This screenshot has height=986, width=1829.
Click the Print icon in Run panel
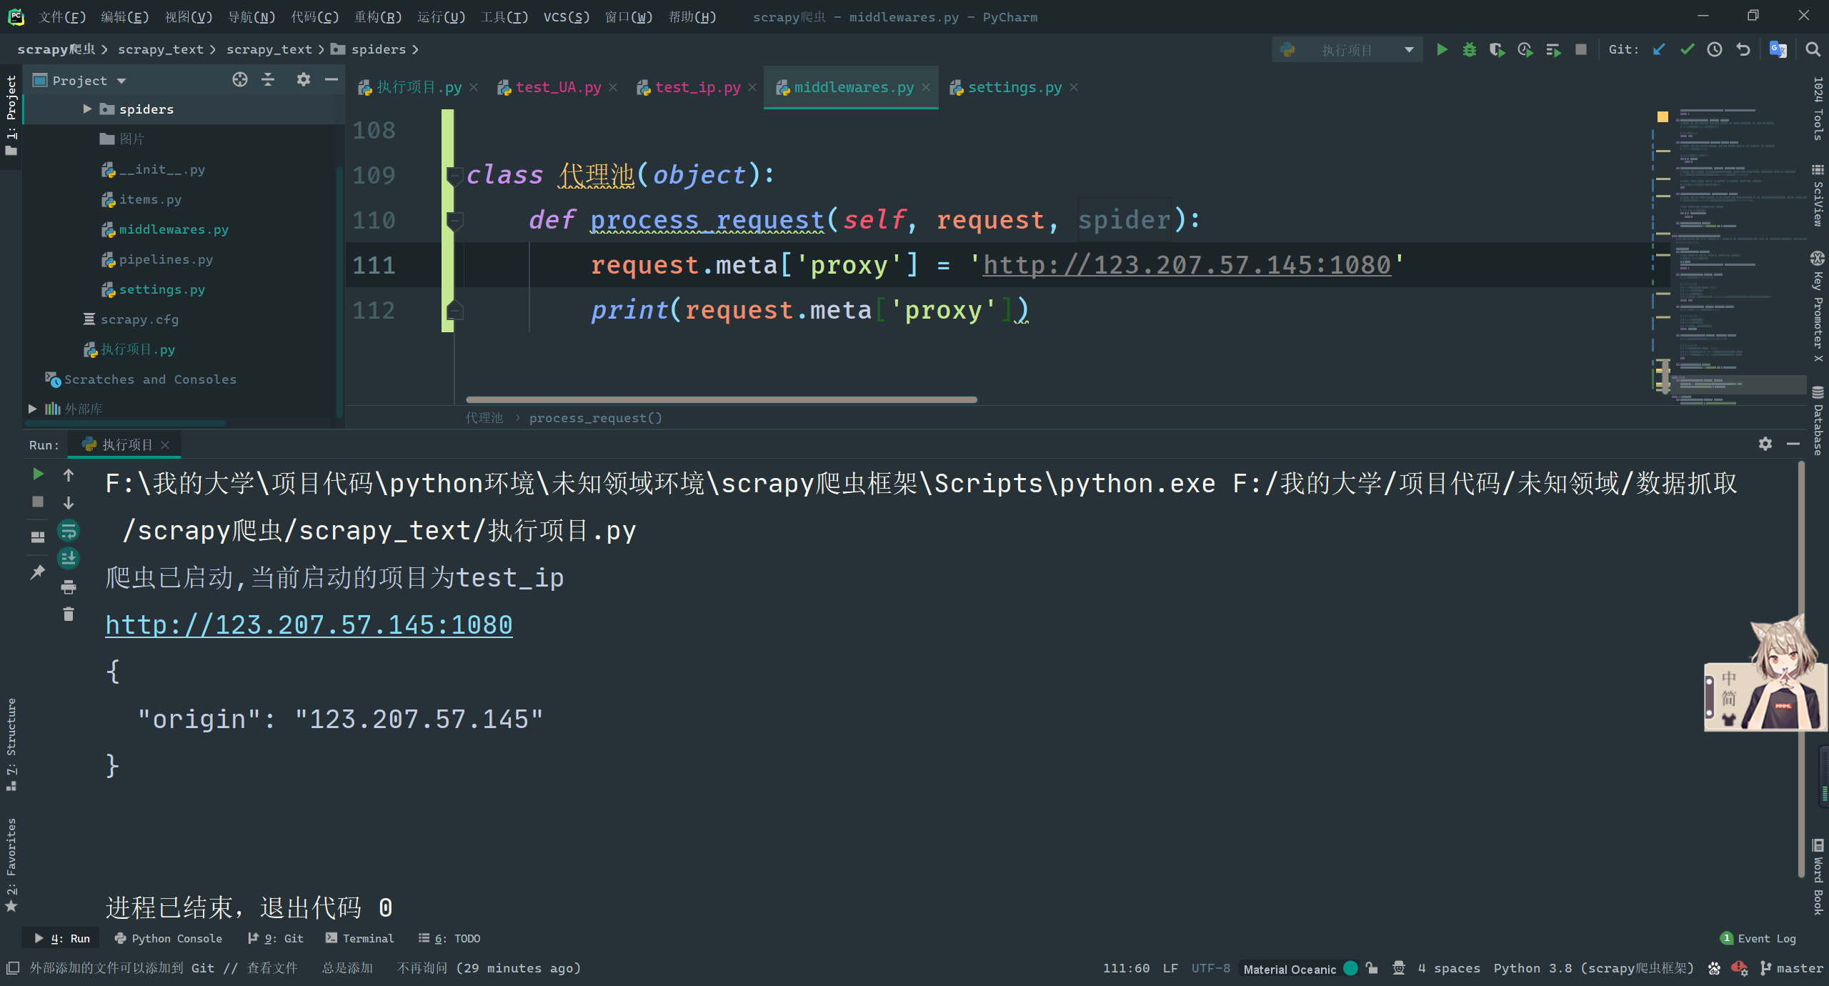(69, 587)
